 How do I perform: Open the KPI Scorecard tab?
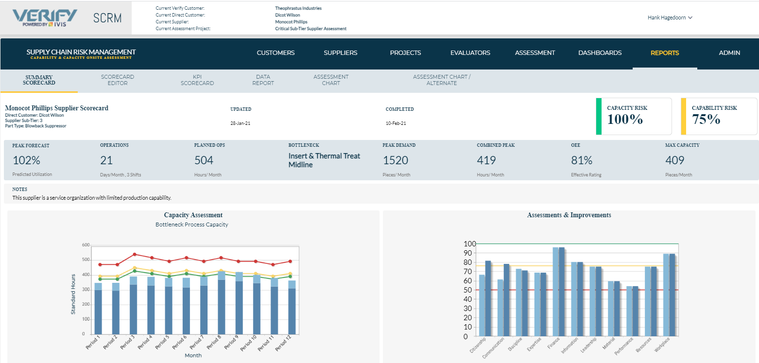point(197,80)
